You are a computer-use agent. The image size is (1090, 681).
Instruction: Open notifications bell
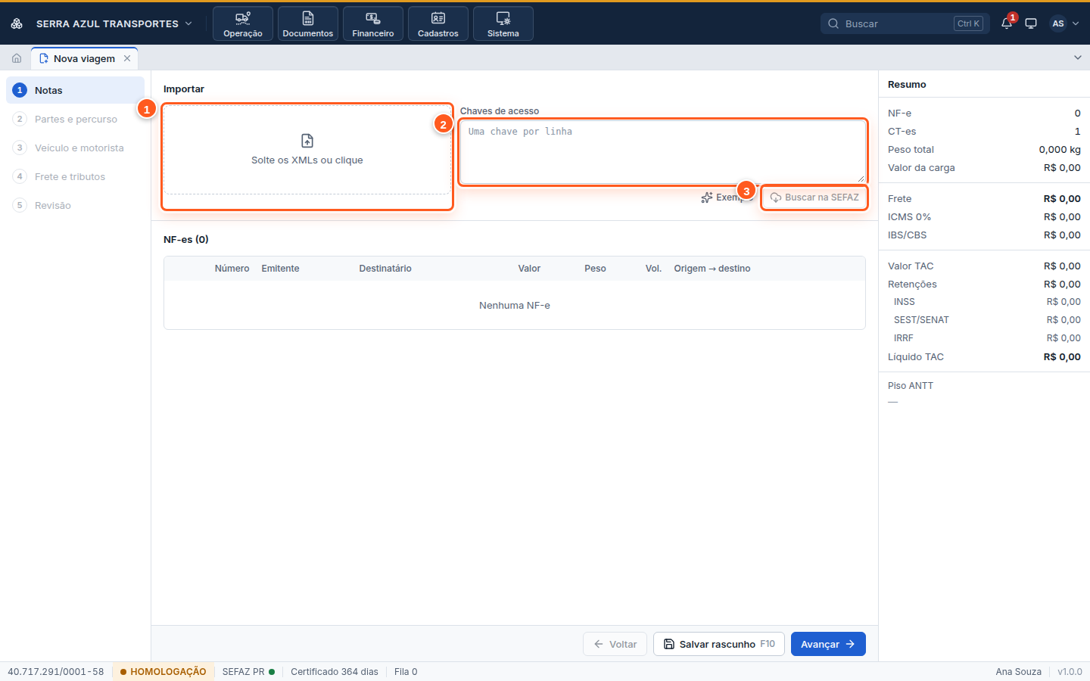(1007, 23)
